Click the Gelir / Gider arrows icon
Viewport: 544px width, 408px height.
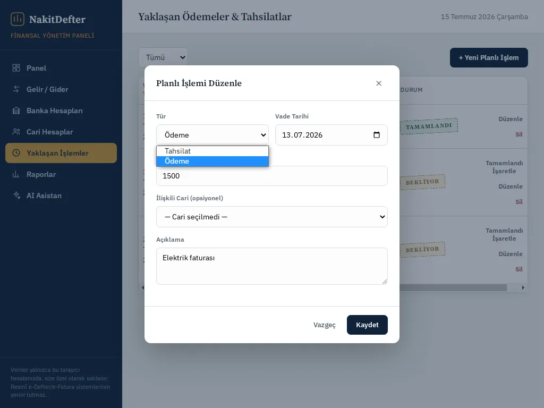coord(16,89)
